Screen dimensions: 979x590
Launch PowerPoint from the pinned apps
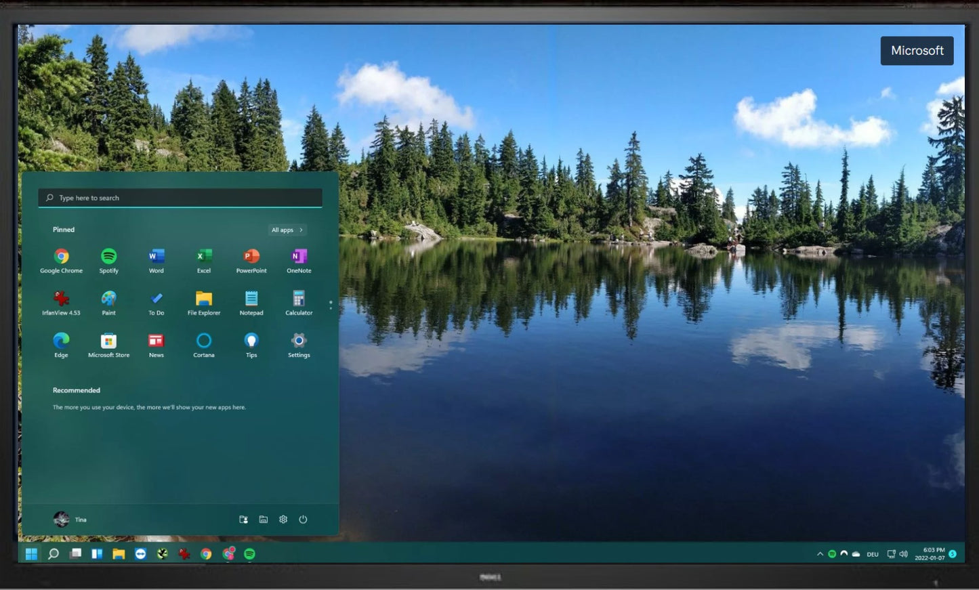(x=251, y=257)
